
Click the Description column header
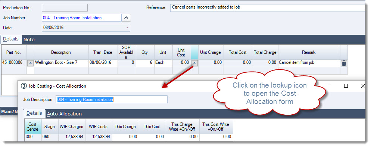(x=61, y=52)
